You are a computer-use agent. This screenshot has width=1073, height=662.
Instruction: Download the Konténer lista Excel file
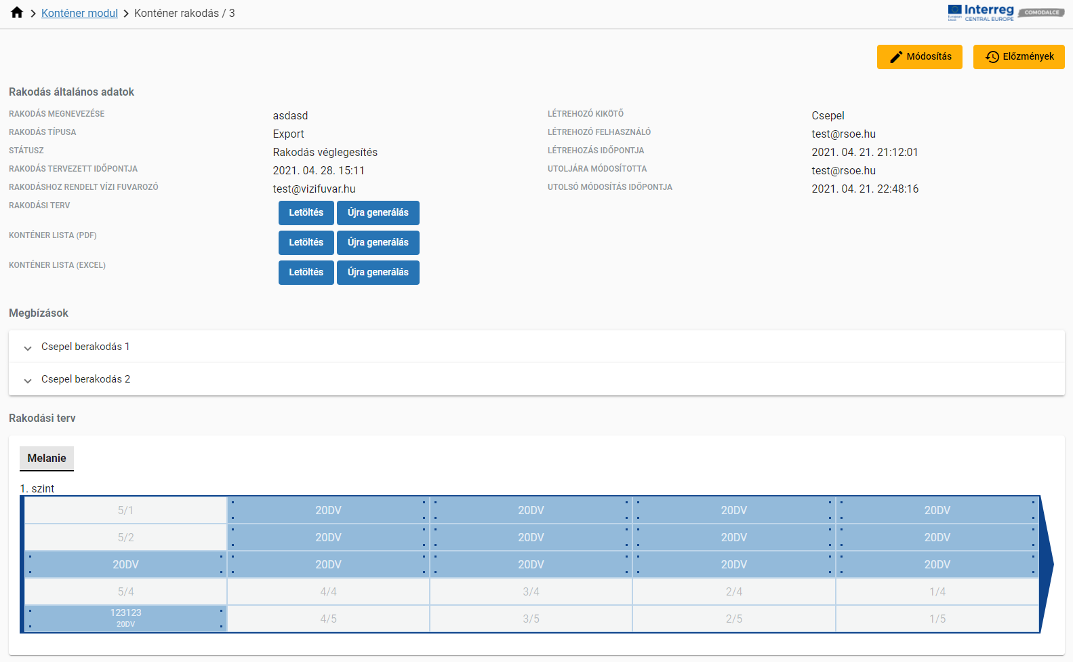[x=306, y=273]
